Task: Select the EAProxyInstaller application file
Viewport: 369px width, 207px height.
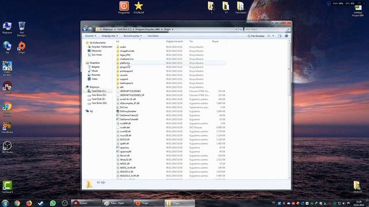Action: coord(128,111)
